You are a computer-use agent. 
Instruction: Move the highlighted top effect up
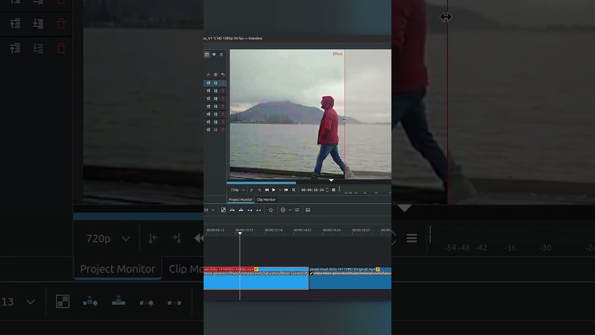208,83
